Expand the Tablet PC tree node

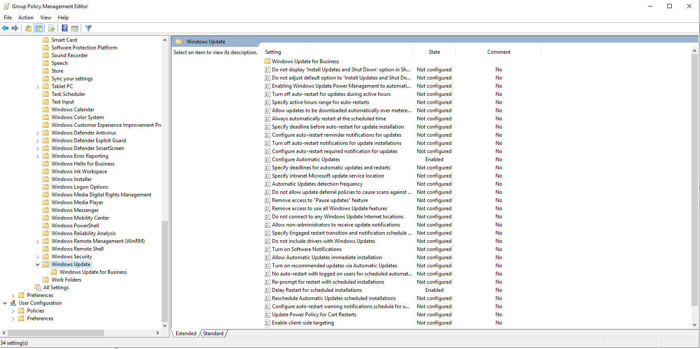point(38,87)
